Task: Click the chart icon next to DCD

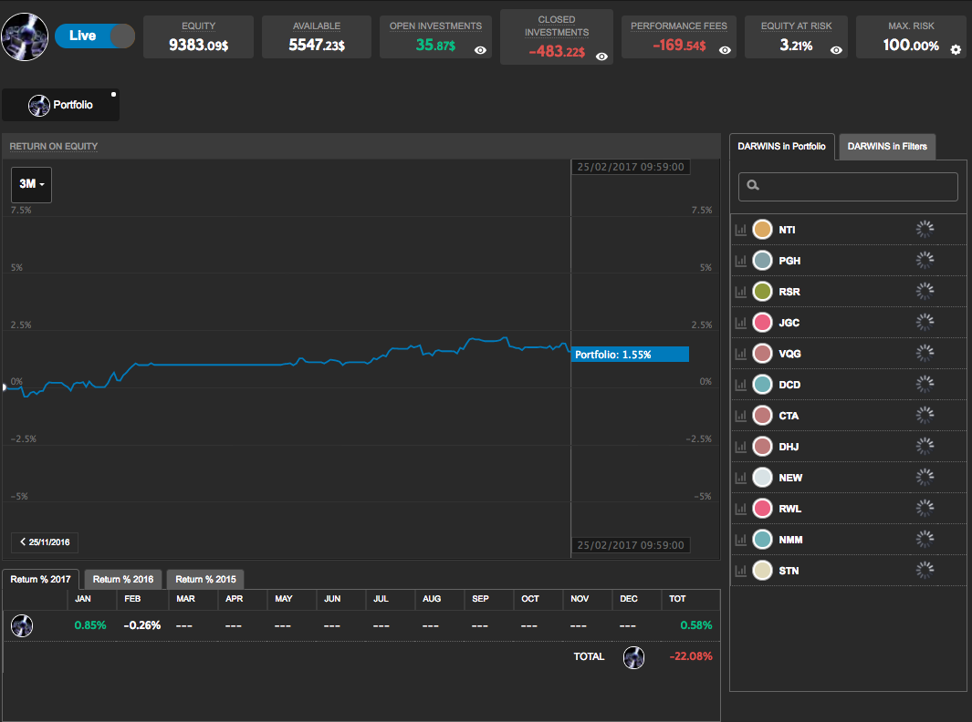Action: point(740,385)
